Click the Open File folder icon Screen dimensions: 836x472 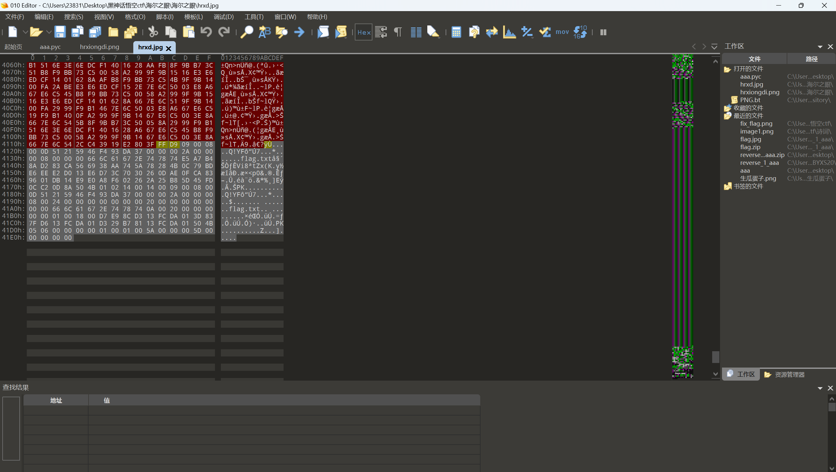[x=36, y=32]
